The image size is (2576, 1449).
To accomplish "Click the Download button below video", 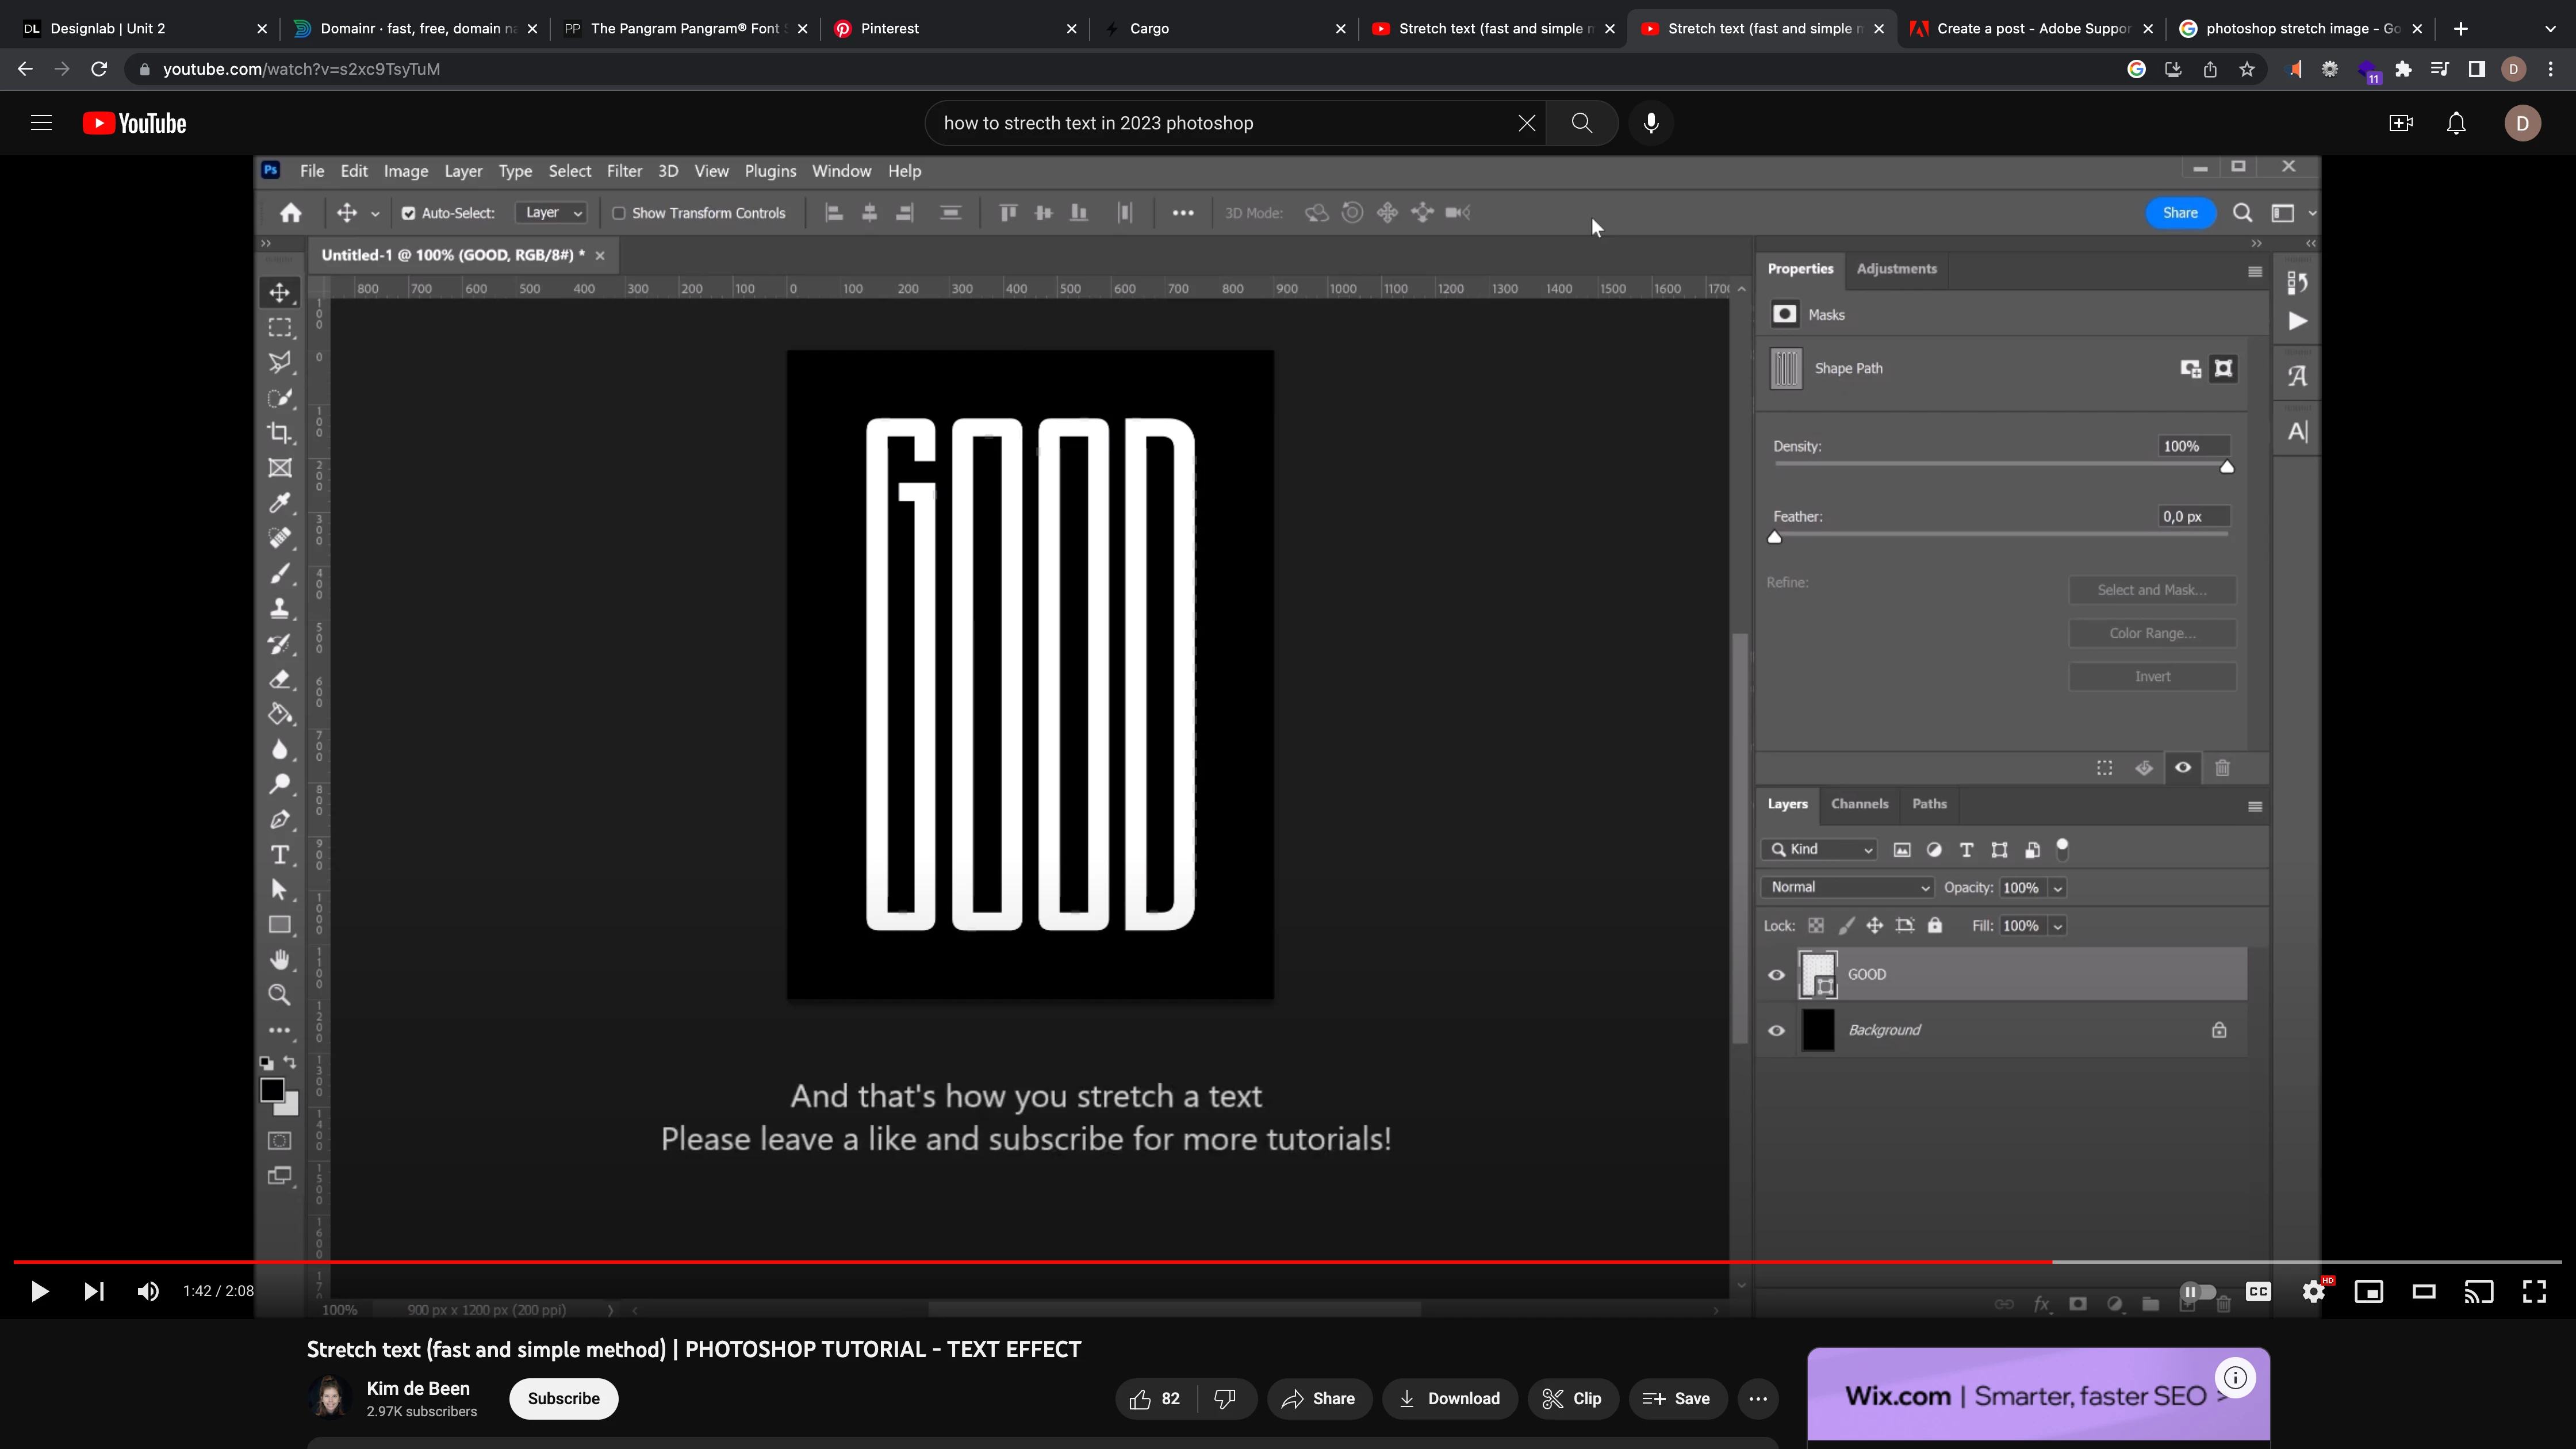I will pyautogui.click(x=1449, y=1398).
